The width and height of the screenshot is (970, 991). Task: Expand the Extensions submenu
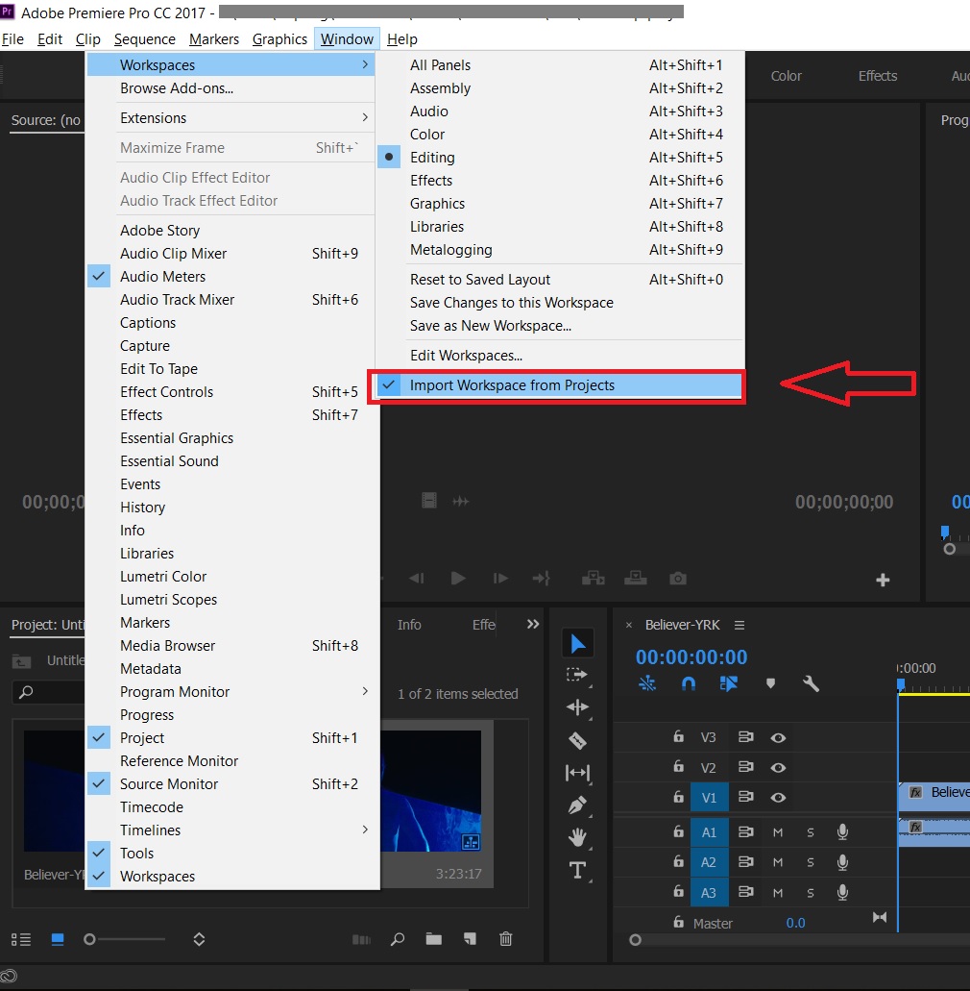click(232, 118)
